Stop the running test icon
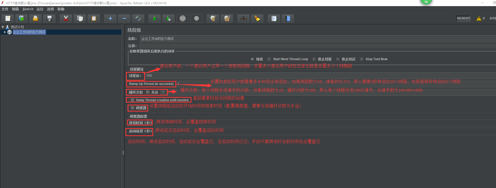 (x=183, y=18)
